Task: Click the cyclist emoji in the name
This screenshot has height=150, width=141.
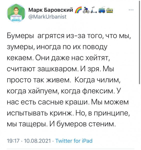Action: point(87,10)
